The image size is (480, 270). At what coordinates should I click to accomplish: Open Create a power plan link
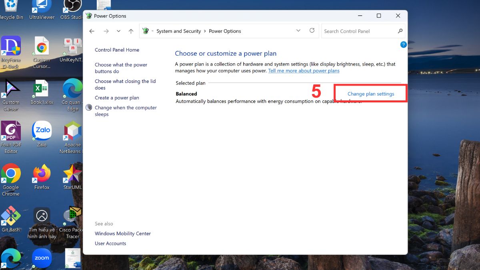click(117, 98)
